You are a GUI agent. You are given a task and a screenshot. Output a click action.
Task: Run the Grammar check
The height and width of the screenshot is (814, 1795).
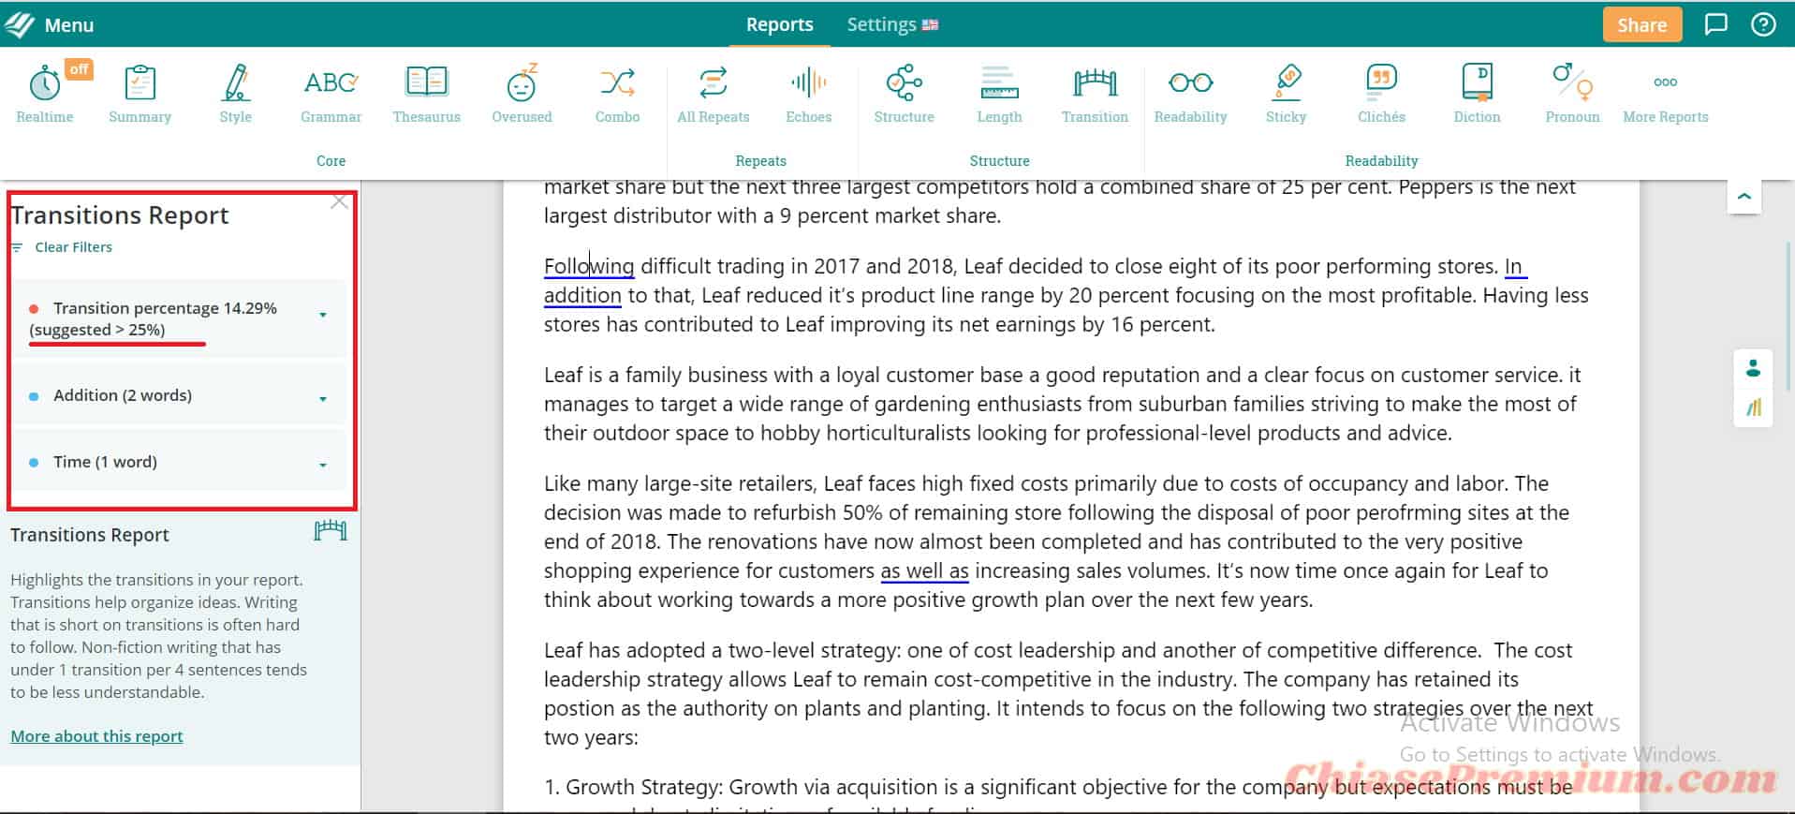[x=331, y=94]
